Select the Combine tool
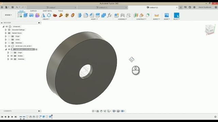 (104, 15)
